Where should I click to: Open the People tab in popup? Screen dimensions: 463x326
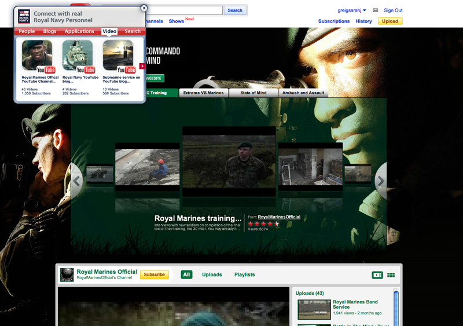point(27,31)
